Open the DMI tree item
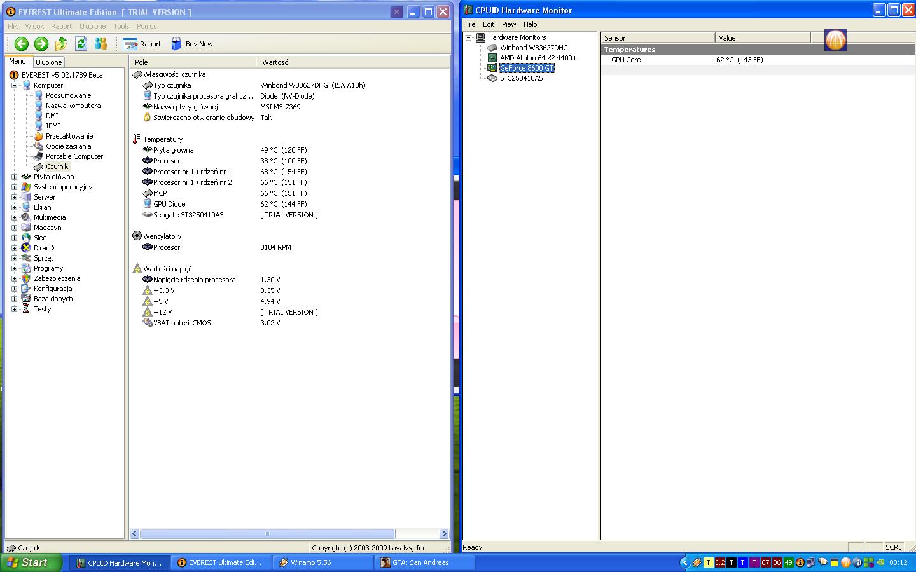Image resolution: width=916 pixels, height=572 pixels. (52, 116)
